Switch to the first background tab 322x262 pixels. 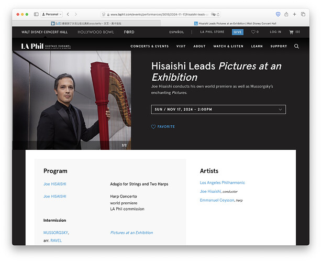86,24
